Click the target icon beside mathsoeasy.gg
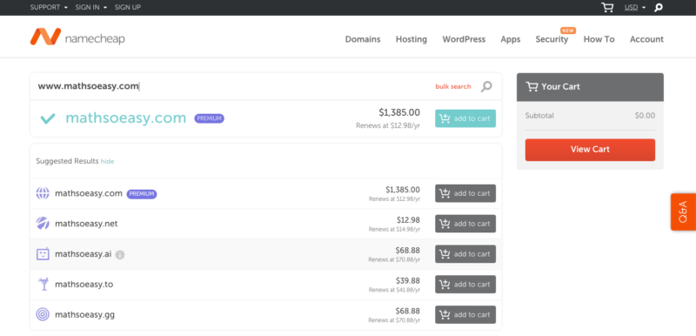696x336 pixels. 43,315
